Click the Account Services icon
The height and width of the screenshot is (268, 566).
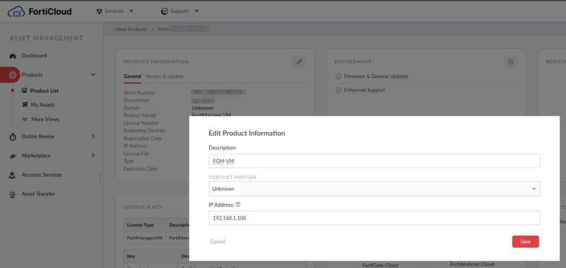click(x=12, y=175)
